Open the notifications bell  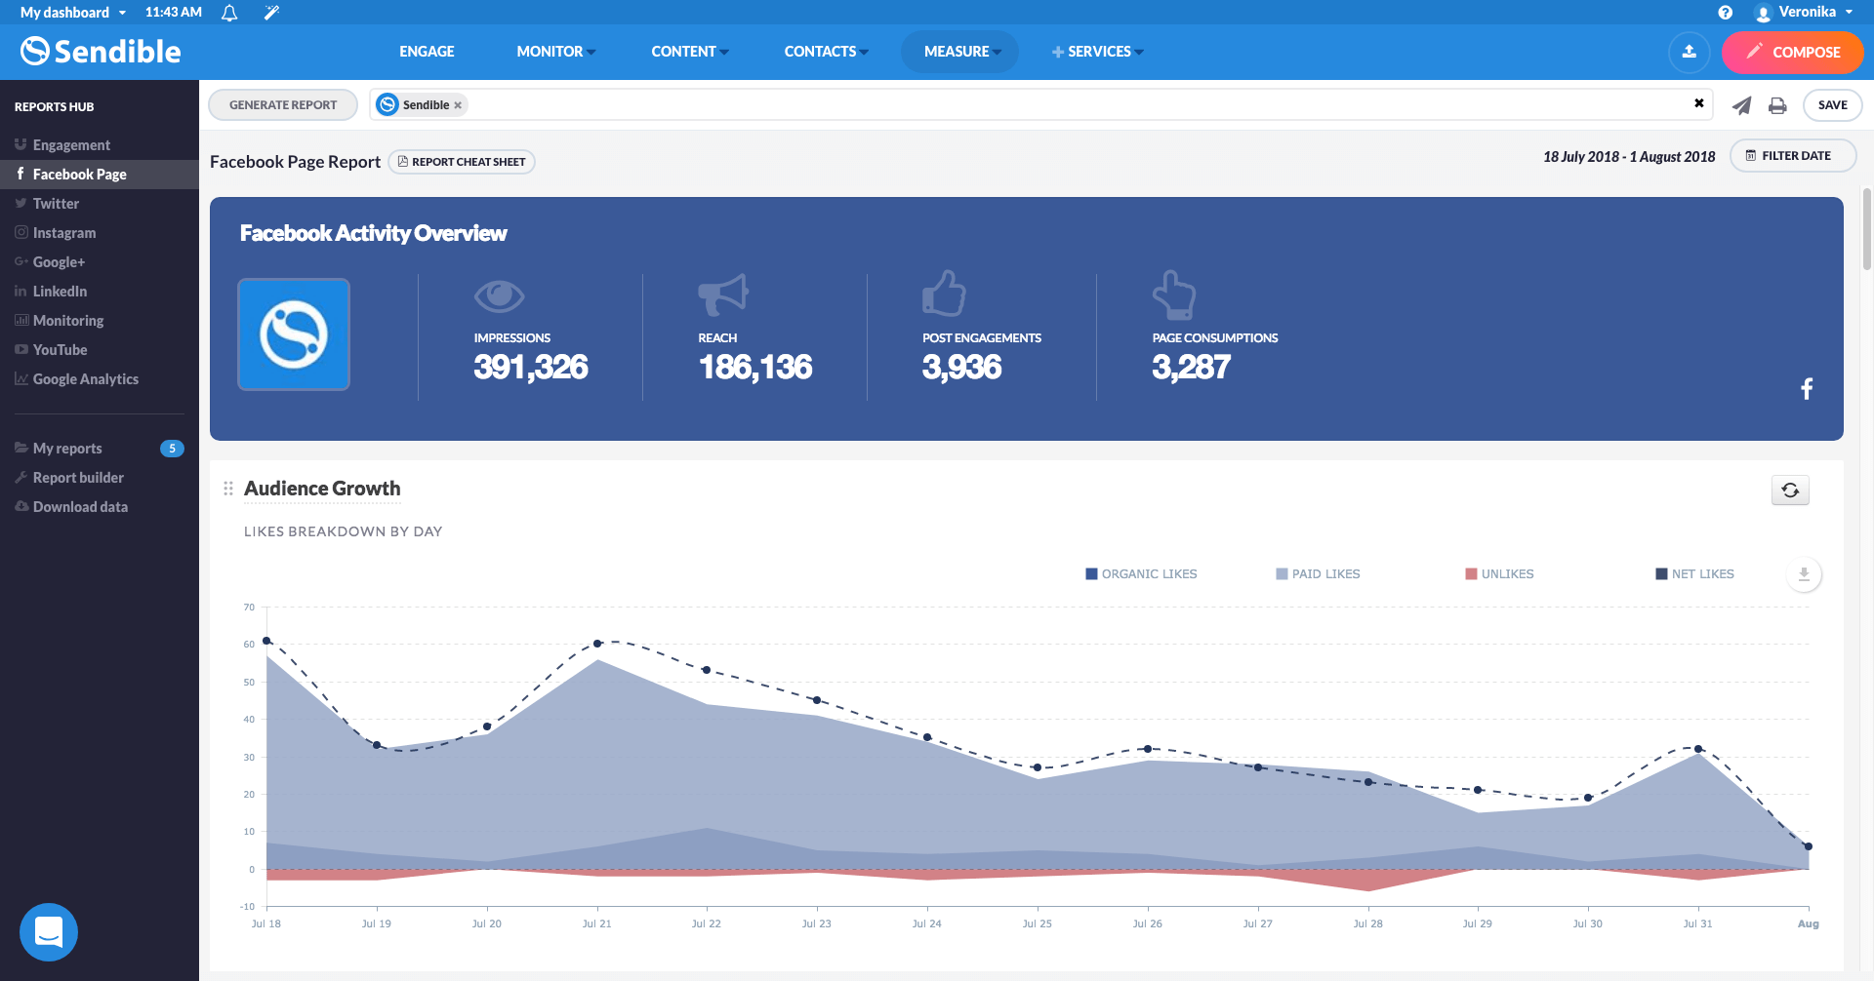(229, 13)
